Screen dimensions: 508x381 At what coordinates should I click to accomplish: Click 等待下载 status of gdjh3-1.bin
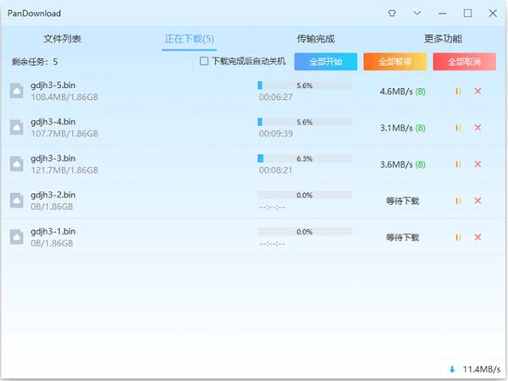[403, 238]
